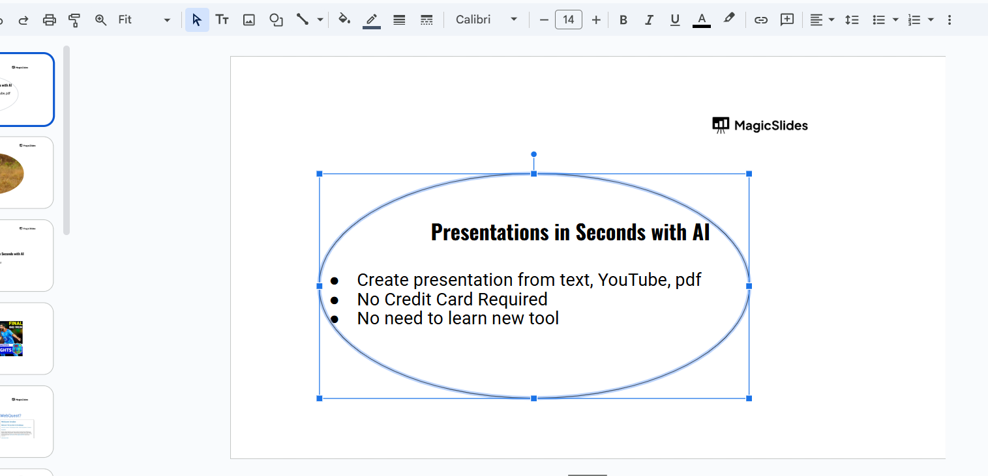Click the Add comment icon
The width and height of the screenshot is (988, 476).
[x=787, y=20]
